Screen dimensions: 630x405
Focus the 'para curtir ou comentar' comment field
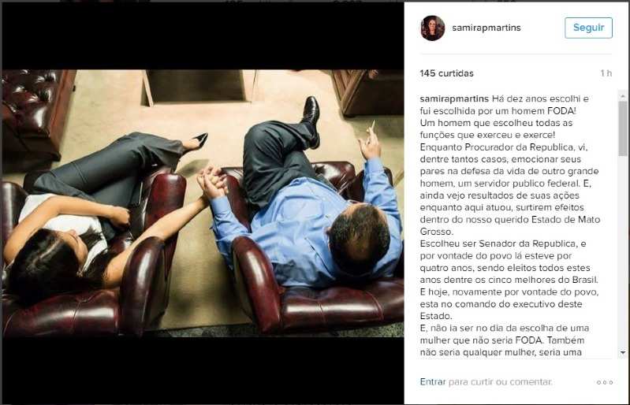[x=500, y=381]
